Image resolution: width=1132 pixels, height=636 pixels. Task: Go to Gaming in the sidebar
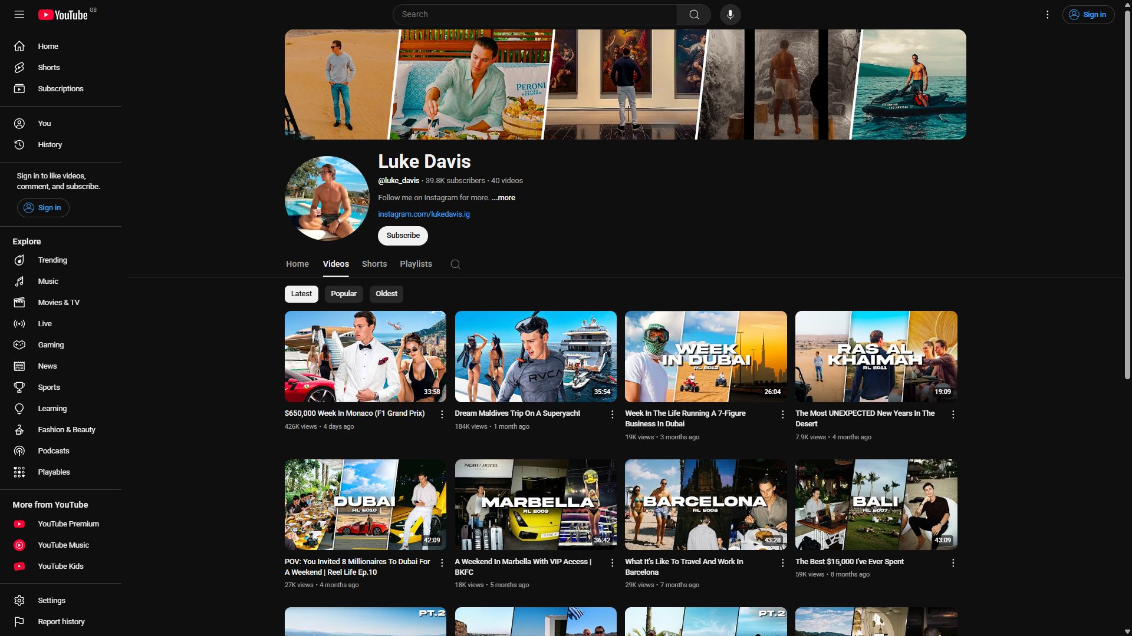pyautogui.click(x=51, y=345)
